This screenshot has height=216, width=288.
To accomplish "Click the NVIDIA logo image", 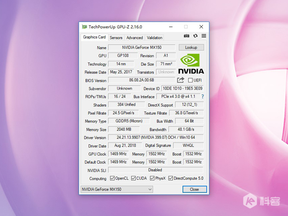I will point(191,64).
